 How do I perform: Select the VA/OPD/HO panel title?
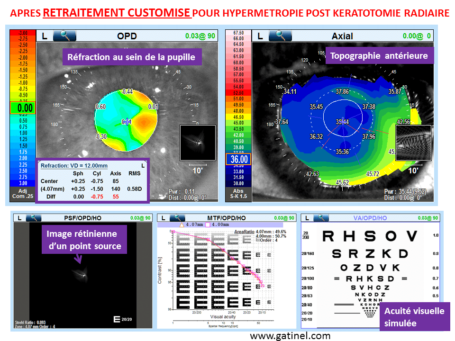pyautogui.click(x=370, y=218)
